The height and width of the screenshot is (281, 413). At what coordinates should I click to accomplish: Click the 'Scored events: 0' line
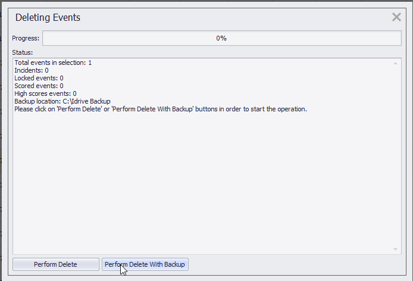(x=39, y=86)
